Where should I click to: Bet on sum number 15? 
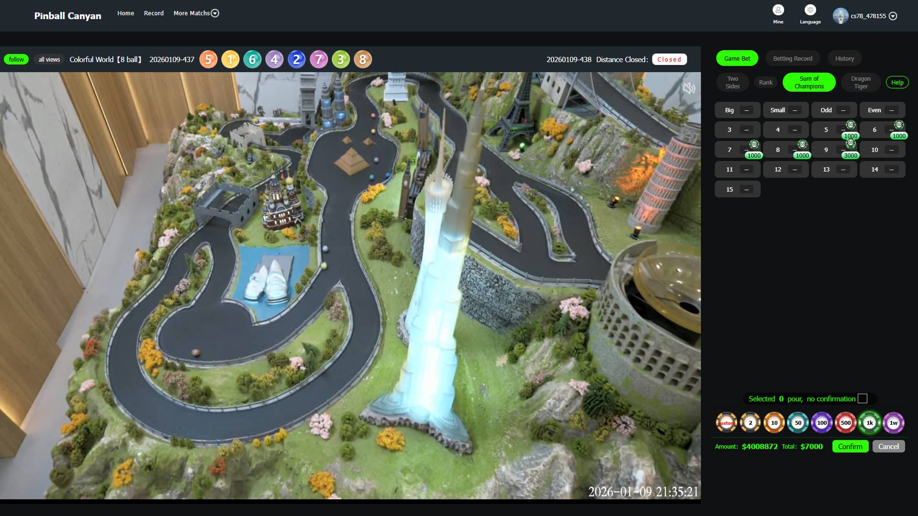(737, 189)
